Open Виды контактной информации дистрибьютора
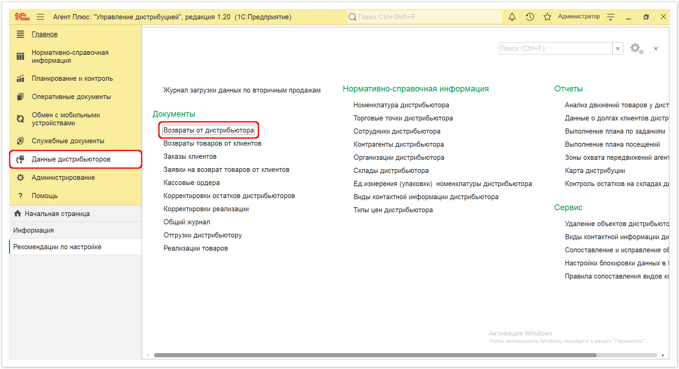 point(426,197)
